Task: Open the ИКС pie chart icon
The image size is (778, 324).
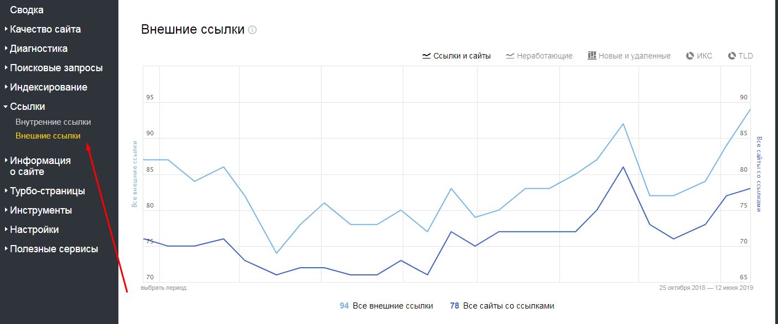Action: pos(690,56)
